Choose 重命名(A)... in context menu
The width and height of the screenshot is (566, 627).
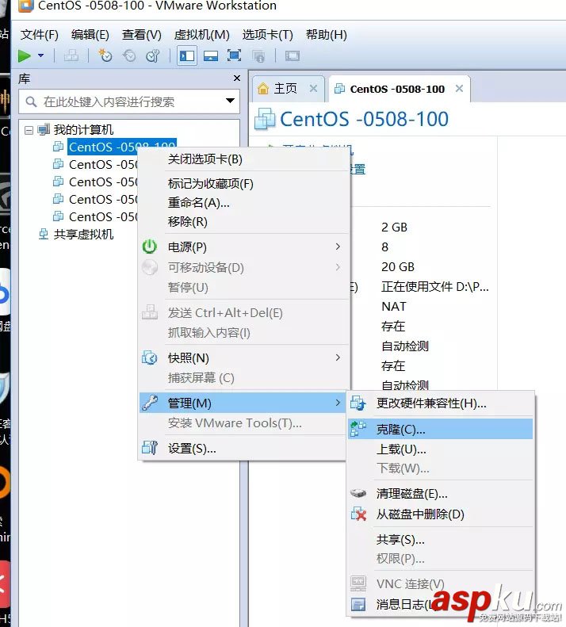[244, 203]
